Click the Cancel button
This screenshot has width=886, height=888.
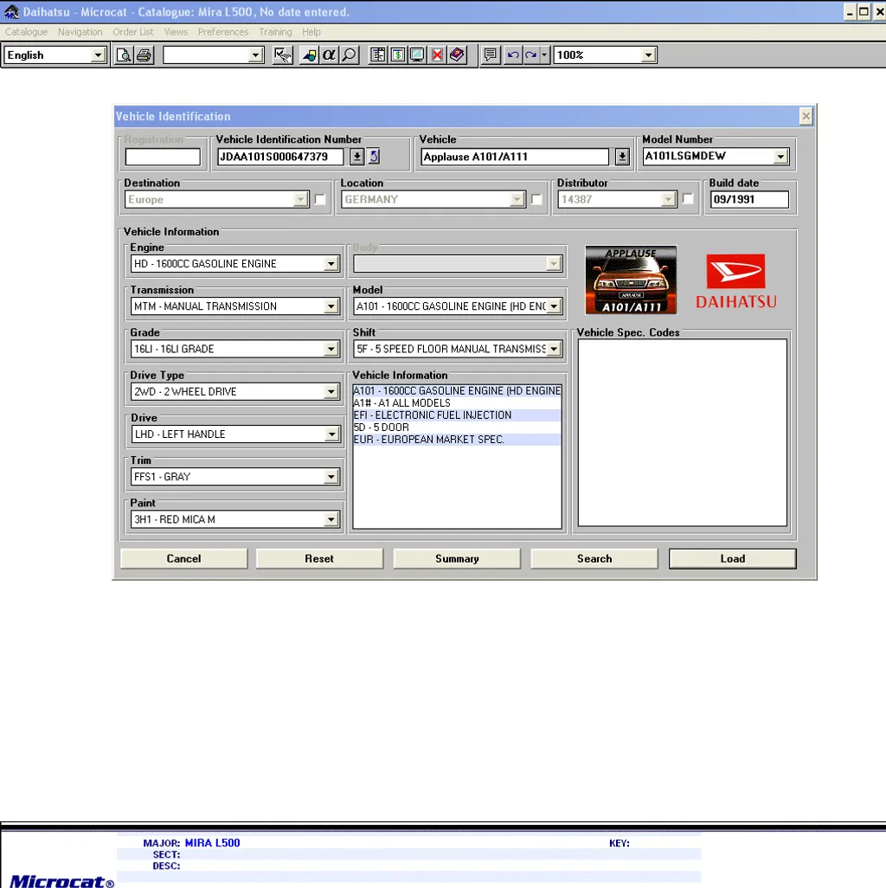(x=184, y=558)
